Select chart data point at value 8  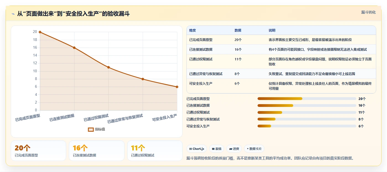tap(143, 79)
